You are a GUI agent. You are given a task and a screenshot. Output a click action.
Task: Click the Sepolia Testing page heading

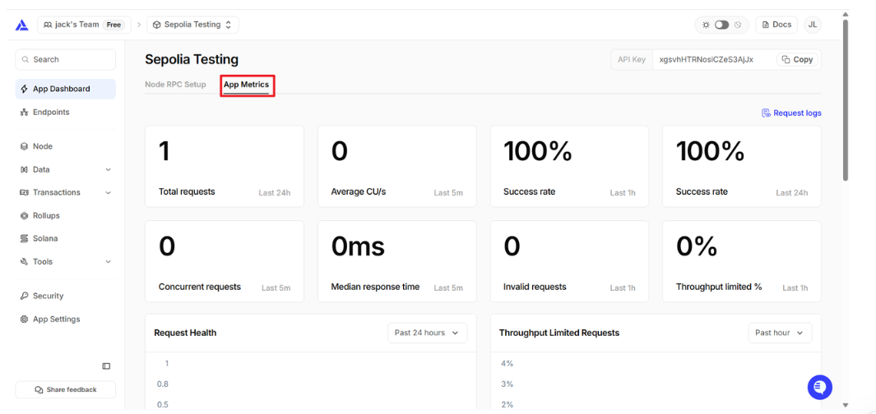click(192, 59)
